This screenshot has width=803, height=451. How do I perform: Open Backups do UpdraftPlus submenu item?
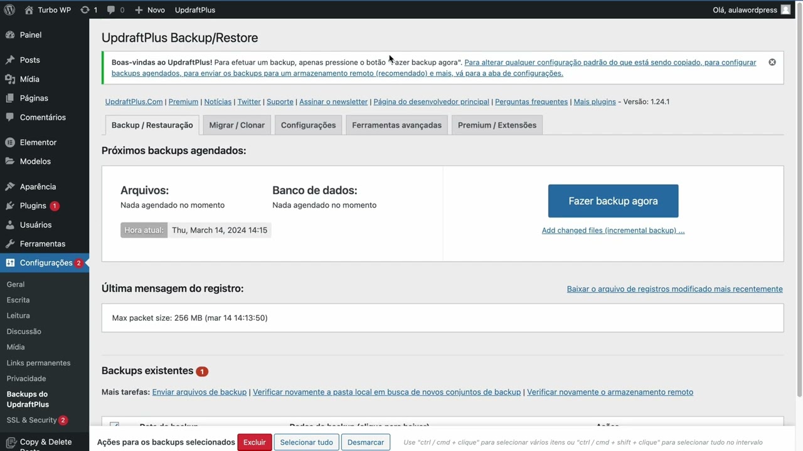click(28, 399)
